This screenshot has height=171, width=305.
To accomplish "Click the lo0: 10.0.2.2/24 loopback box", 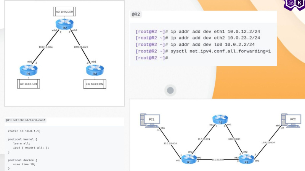I will coord(64,11).
